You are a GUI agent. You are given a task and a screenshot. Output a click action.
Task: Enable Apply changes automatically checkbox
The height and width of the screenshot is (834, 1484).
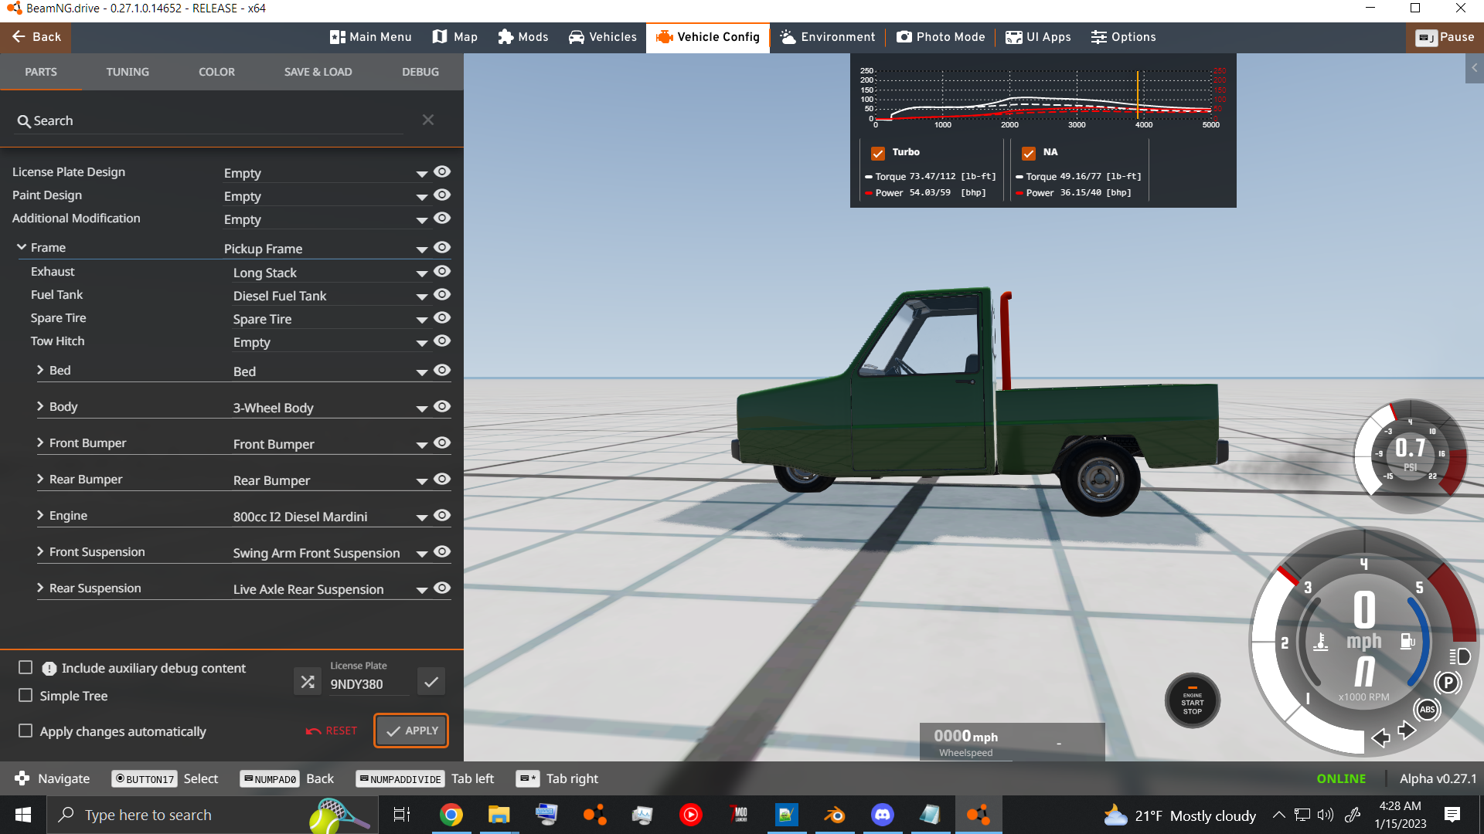click(x=26, y=731)
